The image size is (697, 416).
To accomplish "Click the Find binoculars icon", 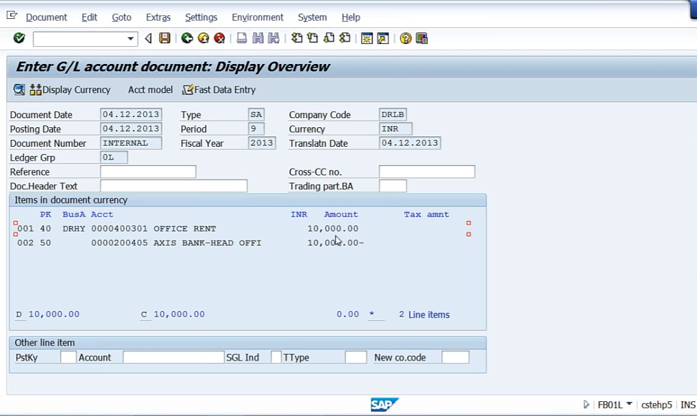I will pos(258,38).
